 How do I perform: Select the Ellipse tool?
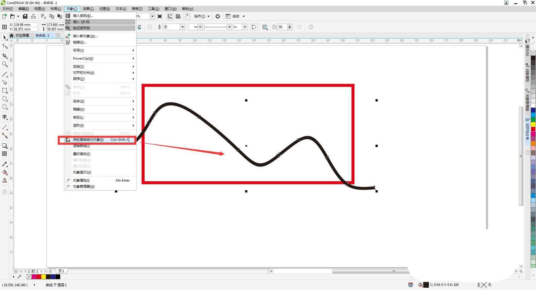point(5,99)
